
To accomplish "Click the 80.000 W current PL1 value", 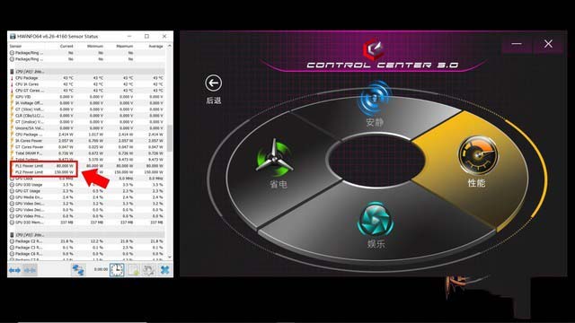I will click(65, 166).
